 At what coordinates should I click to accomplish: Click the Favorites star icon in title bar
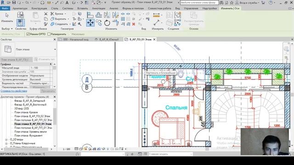point(232,3)
